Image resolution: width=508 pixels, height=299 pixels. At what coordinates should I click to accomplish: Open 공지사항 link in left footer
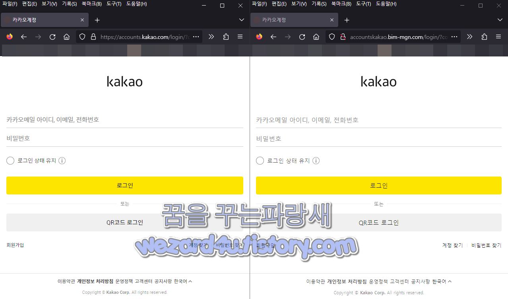pos(163,281)
